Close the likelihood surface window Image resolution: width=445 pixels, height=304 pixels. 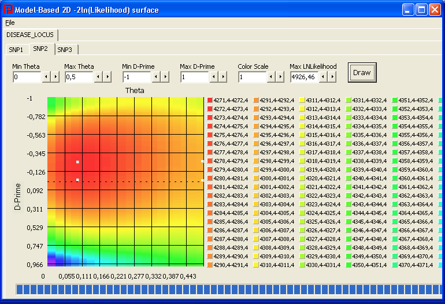435,10
